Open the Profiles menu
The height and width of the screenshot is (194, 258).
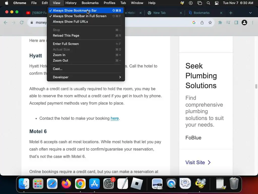[x=109, y=3]
